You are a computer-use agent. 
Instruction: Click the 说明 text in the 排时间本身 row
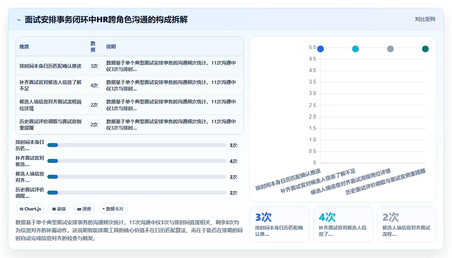coord(171,66)
